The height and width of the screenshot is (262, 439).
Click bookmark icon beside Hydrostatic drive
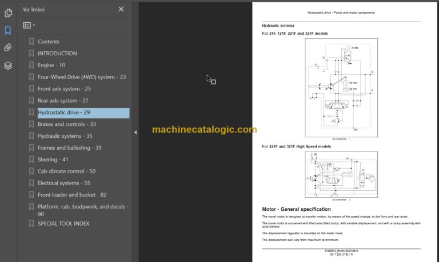click(x=31, y=112)
